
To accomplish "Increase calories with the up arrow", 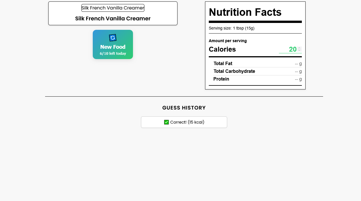I will [x=299, y=48].
